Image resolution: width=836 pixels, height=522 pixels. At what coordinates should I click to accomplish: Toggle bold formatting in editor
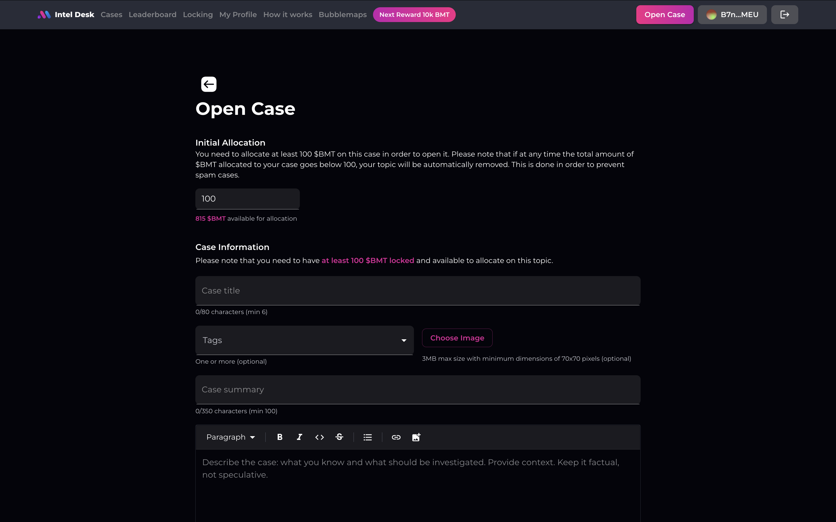click(x=280, y=437)
